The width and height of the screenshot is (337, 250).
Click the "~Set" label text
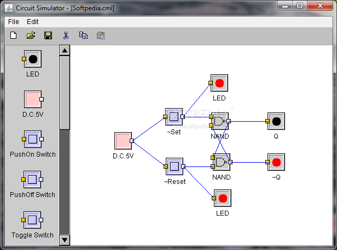174,132
